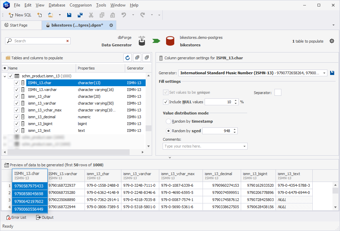The image size is (340, 231).
Task: Open the Database menu
Action: pos(57,5)
